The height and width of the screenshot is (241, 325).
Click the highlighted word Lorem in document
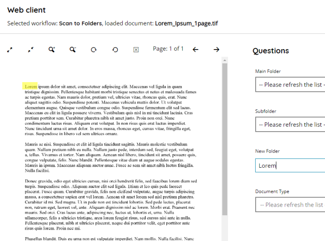pyautogui.click(x=31, y=86)
